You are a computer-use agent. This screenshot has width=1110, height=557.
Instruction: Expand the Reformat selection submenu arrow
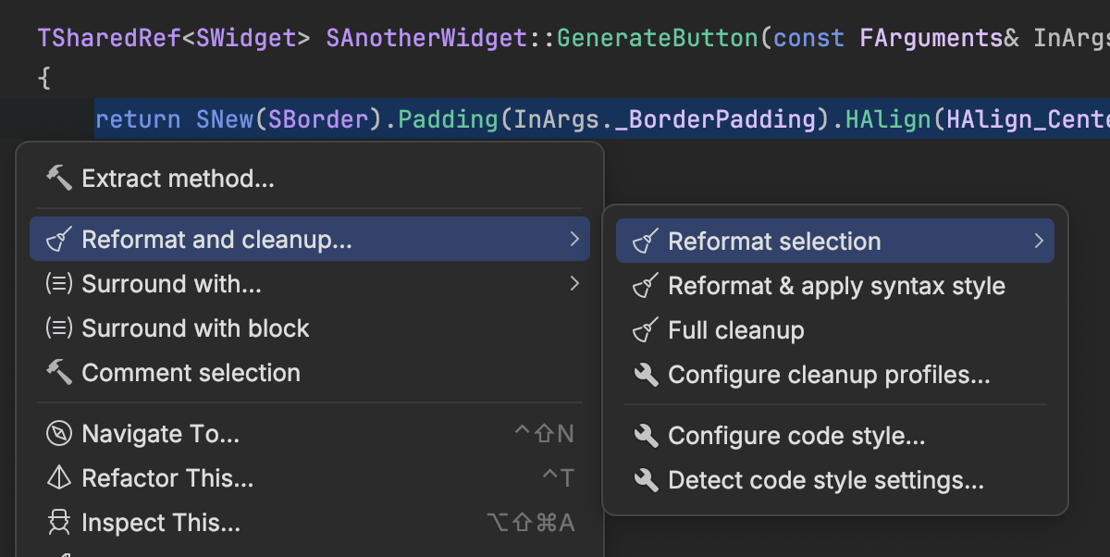1039,241
